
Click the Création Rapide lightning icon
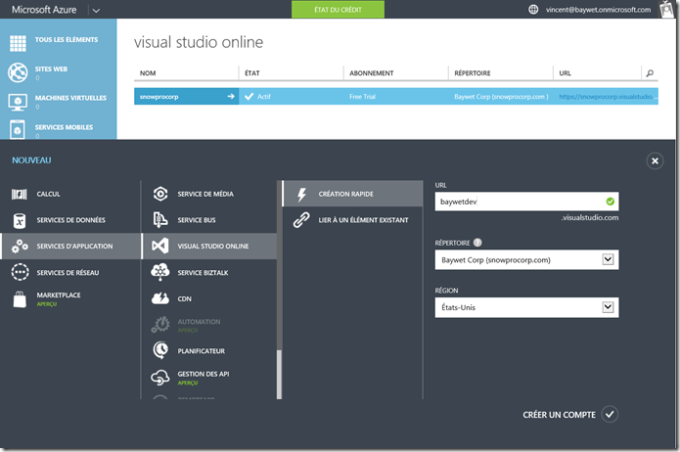coord(301,194)
